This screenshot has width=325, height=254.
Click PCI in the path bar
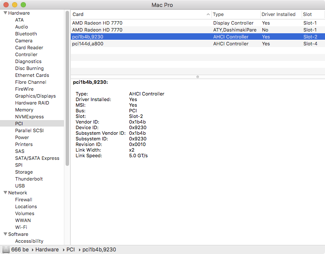[x=70, y=249]
